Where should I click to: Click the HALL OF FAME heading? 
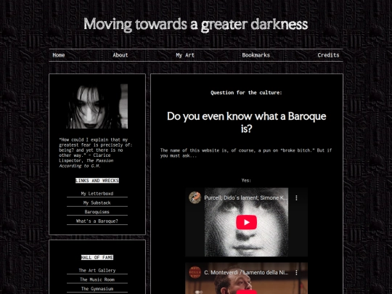point(97,257)
